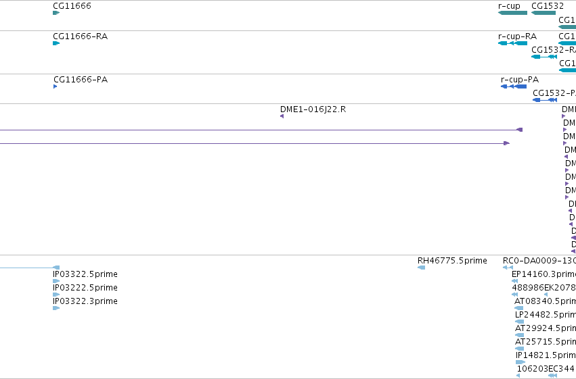Select the r-cup-PA protein feature glyph
Image resolution: width=576 pixels, height=379 pixels.
coord(514,86)
